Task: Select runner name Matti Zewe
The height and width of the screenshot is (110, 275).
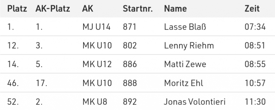Action: tap(185, 64)
